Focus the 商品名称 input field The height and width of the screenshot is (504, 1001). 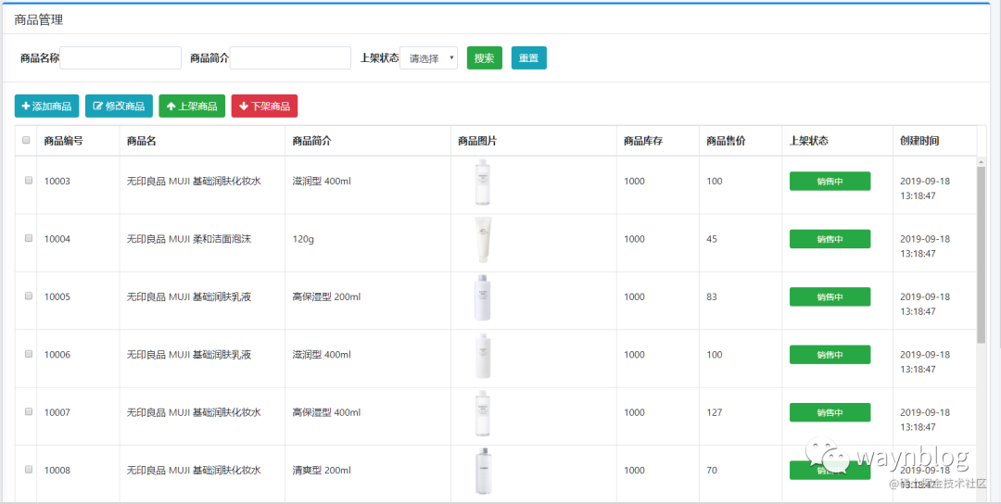pos(120,57)
